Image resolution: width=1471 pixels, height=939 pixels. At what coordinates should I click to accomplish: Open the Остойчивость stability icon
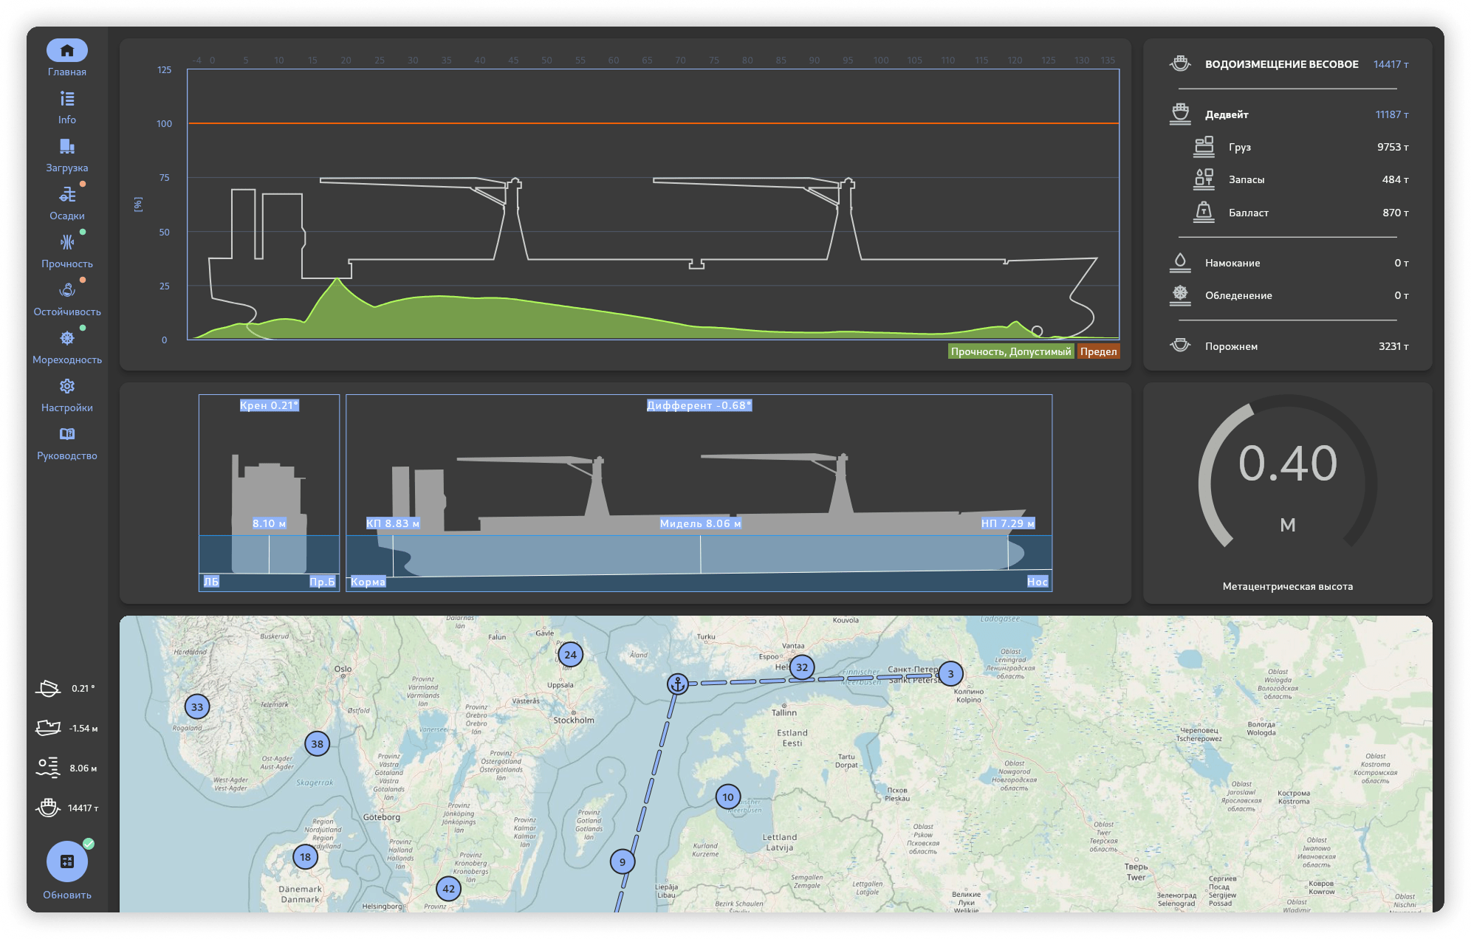[x=67, y=291]
